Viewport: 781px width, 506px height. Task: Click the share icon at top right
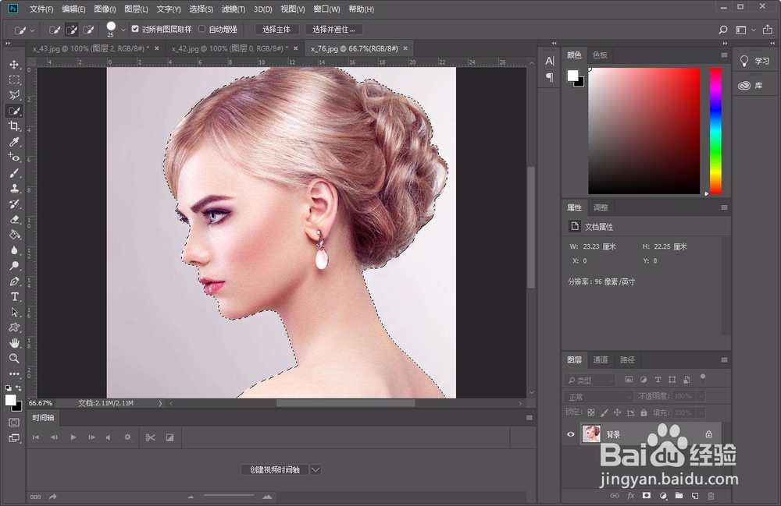768,30
